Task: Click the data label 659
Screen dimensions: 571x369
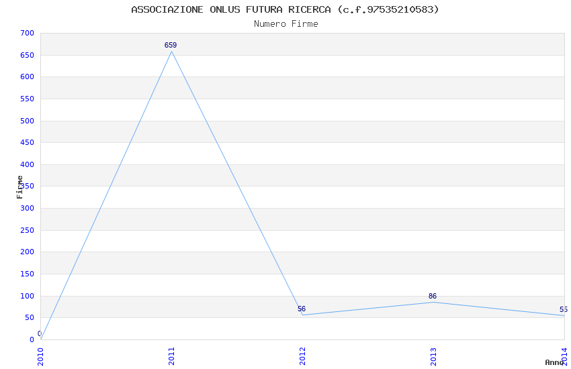Action: [171, 45]
